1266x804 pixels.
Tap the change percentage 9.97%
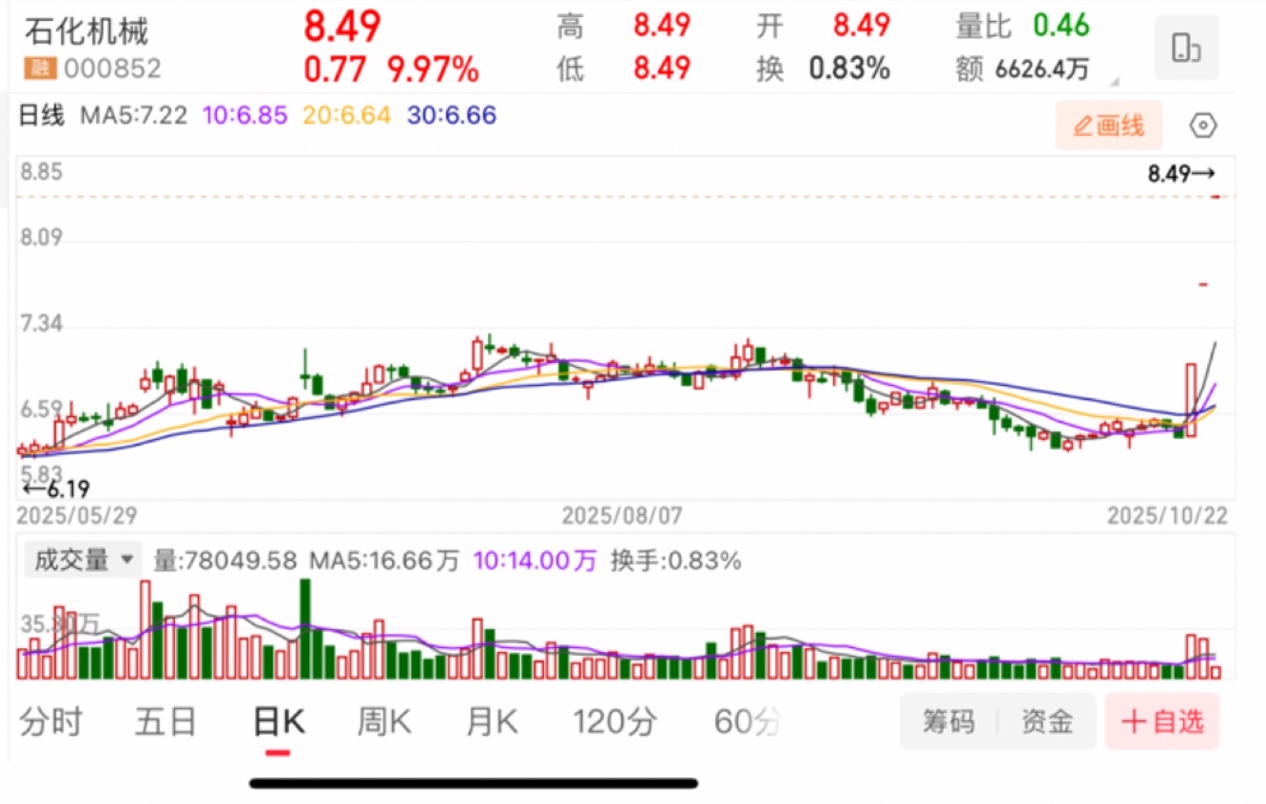click(433, 68)
